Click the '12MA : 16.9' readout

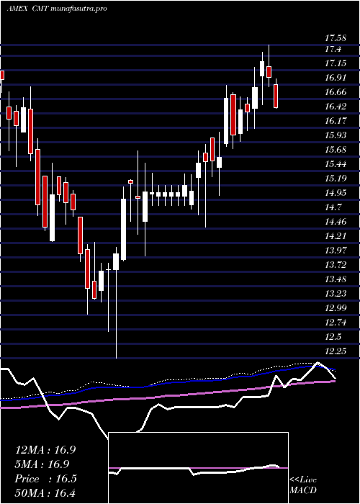(45, 450)
